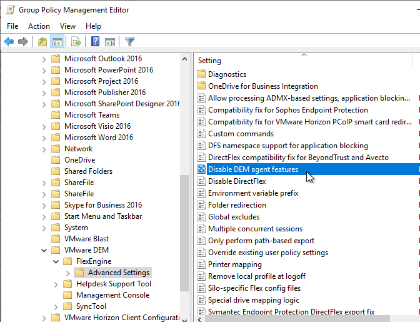Expand the SyncTool tree node

coord(56,307)
